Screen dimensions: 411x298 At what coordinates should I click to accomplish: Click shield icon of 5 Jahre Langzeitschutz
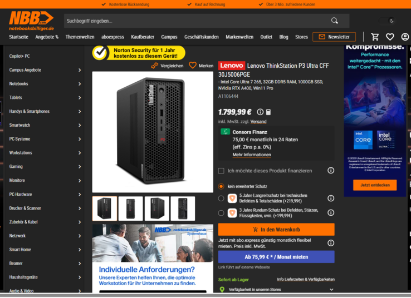click(x=232, y=198)
